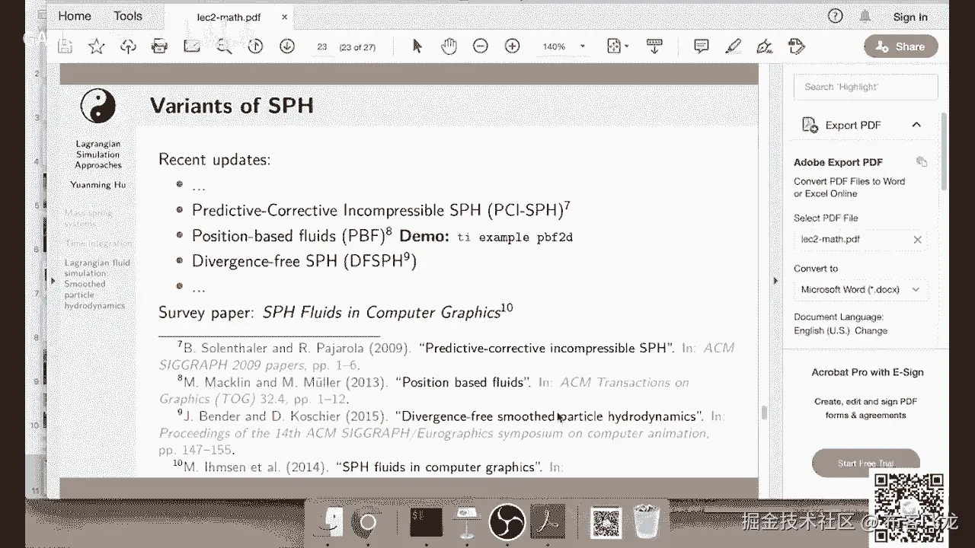Image resolution: width=975 pixels, height=548 pixels.
Task: Open Terminal from the dock
Action: pos(427,521)
